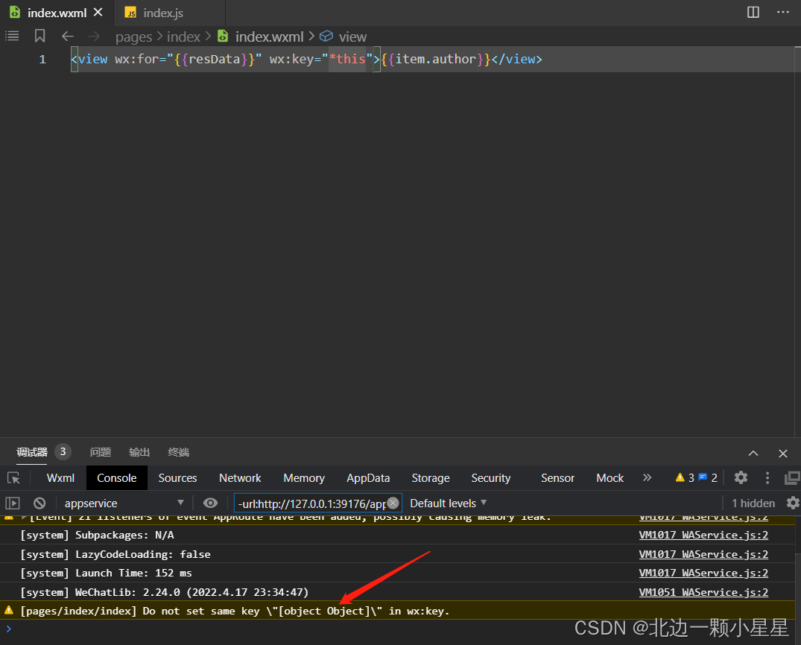Click the bookmark icon in breadcrumb bar
801x645 pixels.
(39, 36)
